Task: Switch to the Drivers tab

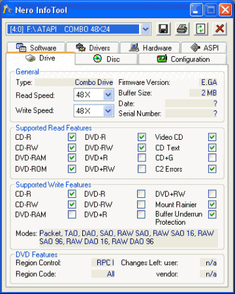Action: (93, 48)
